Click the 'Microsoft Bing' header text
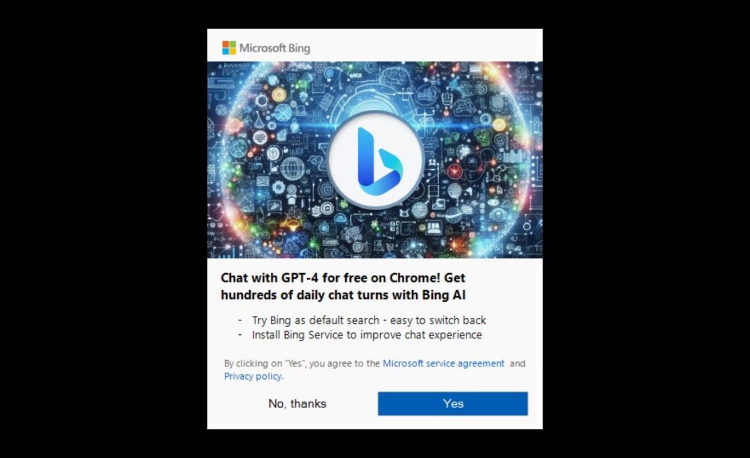 coord(275,48)
